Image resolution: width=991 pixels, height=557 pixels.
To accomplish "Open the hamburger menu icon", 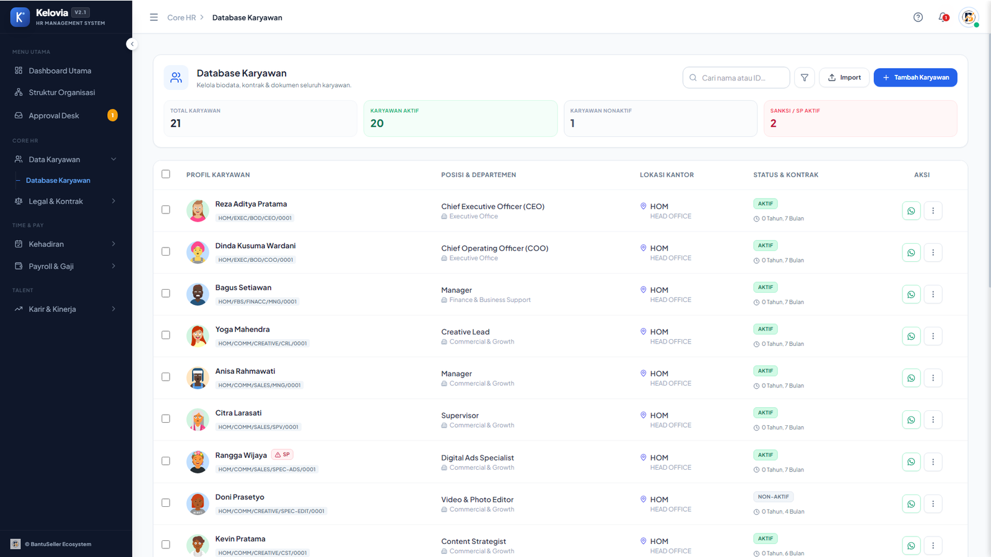I will tap(154, 17).
